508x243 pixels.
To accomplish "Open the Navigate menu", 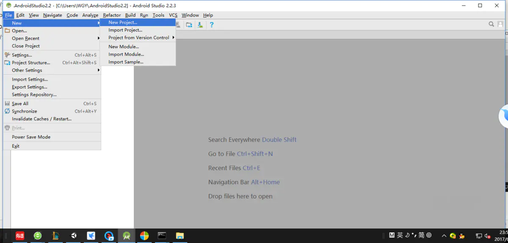I will pos(52,15).
